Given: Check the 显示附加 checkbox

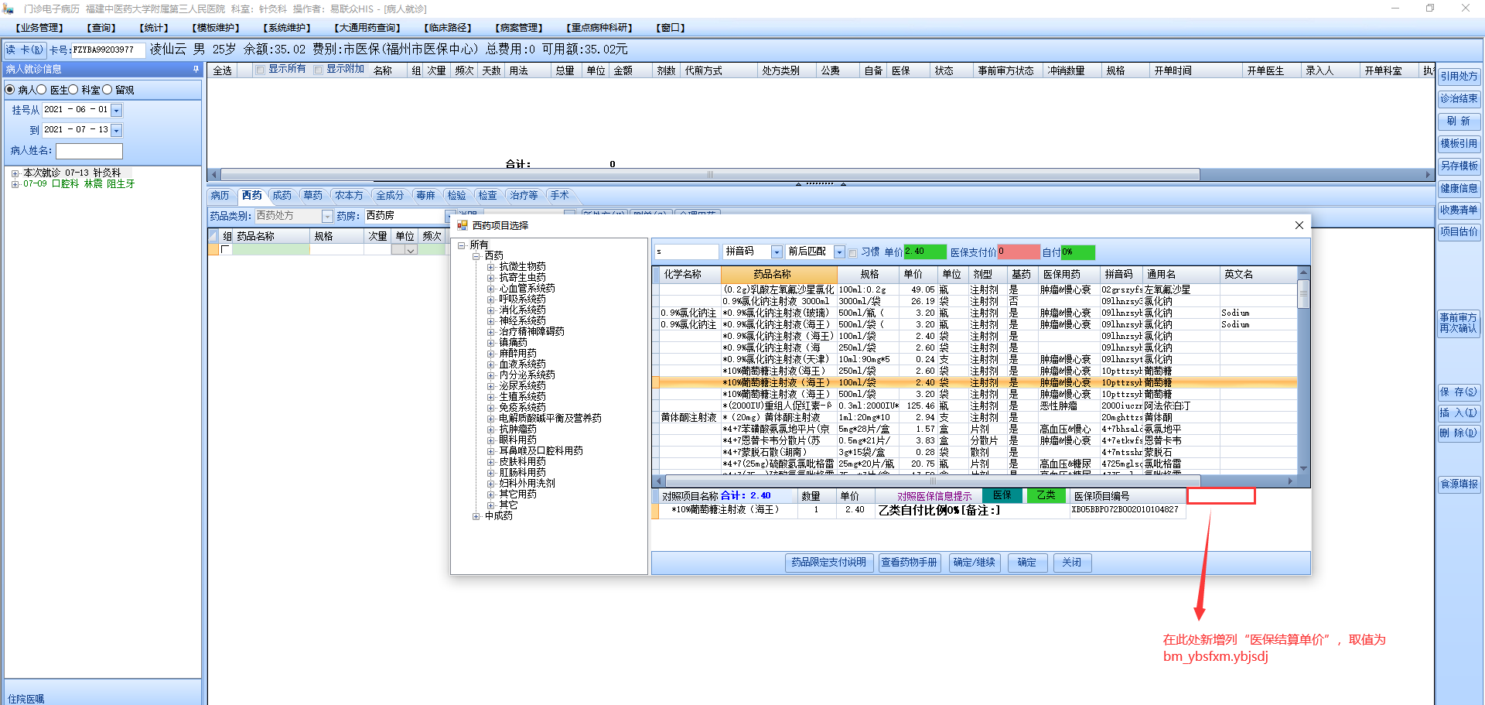Looking at the screenshot, I should [x=319, y=70].
